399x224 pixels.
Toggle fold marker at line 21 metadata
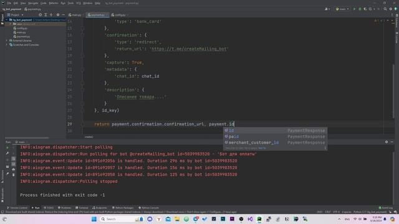point(82,69)
